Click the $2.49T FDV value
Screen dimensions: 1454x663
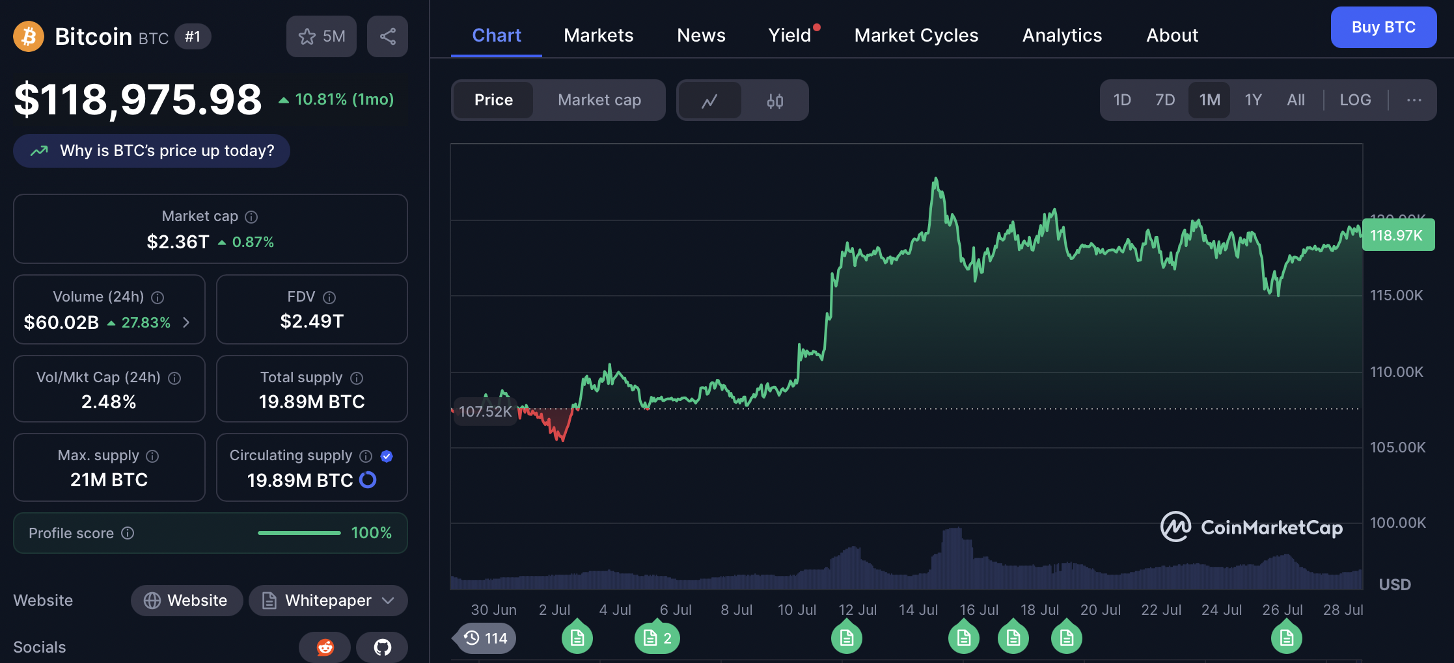(x=312, y=321)
